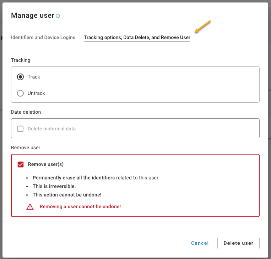
Task: Click the greyed 'Delete historical data' label text
Action: 52,129
